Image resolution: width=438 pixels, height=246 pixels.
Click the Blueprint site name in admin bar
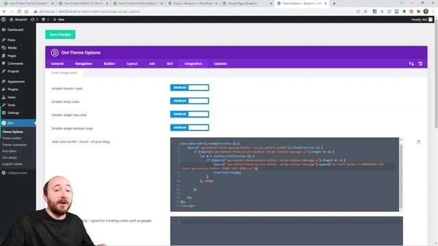(x=18, y=20)
